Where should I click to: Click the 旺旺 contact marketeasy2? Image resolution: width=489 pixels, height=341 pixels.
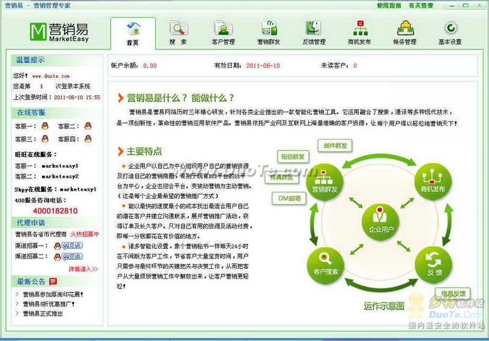60,177
